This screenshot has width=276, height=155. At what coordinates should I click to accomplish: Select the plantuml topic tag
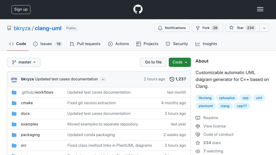pyautogui.click(x=206, y=106)
